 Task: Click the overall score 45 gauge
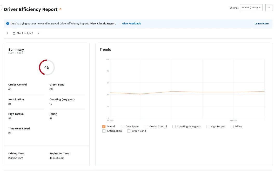click(x=47, y=67)
